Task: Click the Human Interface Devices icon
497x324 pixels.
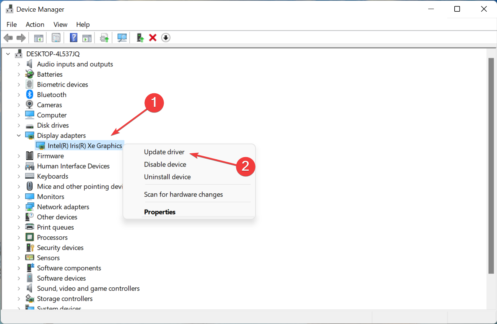Action: point(29,166)
